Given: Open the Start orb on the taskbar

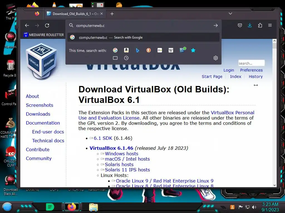Looking at the screenshot, I should pyautogui.click(x=7, y=207).
